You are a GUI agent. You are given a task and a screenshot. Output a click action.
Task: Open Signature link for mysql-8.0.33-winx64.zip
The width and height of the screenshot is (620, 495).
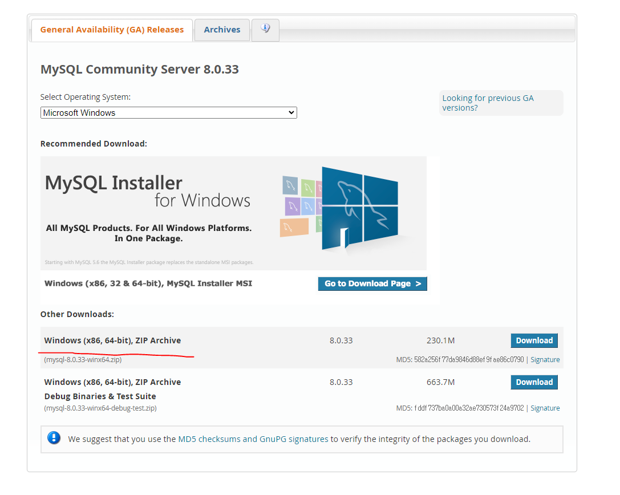pos(545,359)
